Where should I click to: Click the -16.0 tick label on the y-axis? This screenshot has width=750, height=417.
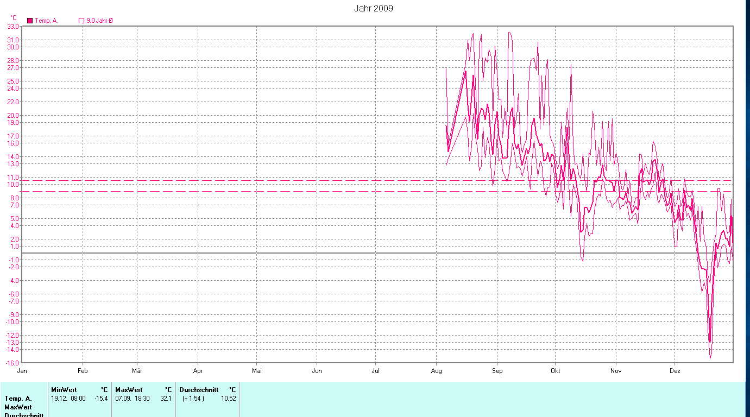(12, 363)
